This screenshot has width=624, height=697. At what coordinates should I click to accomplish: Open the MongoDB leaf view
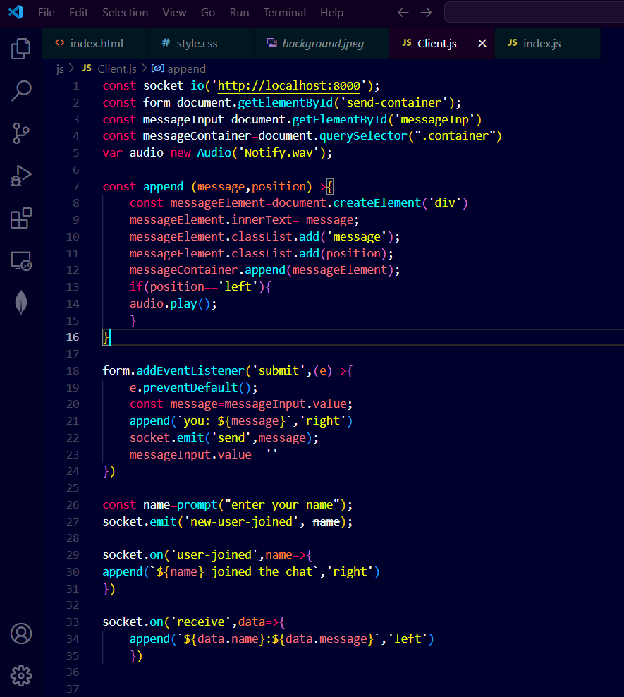(x=20, y=303)
